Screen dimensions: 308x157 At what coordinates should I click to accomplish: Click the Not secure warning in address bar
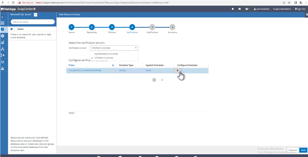26,3
